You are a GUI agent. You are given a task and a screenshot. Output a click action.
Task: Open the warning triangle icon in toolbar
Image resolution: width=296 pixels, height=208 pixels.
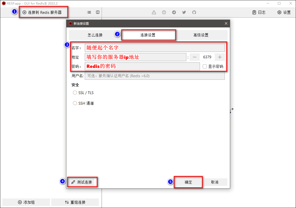154,13
